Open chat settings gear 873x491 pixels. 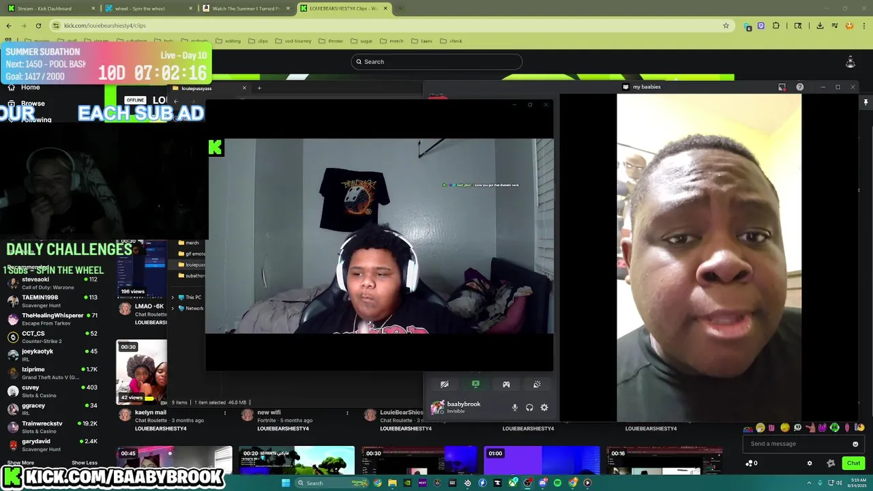pyautogui.click(x=810, y=464)
